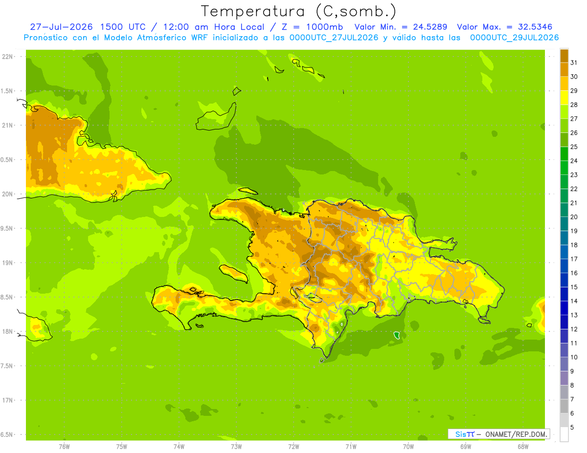This screenshot has width=587, height=453.
Task: Click the "20N" latitude label
Action: click(x=7, y=194)
